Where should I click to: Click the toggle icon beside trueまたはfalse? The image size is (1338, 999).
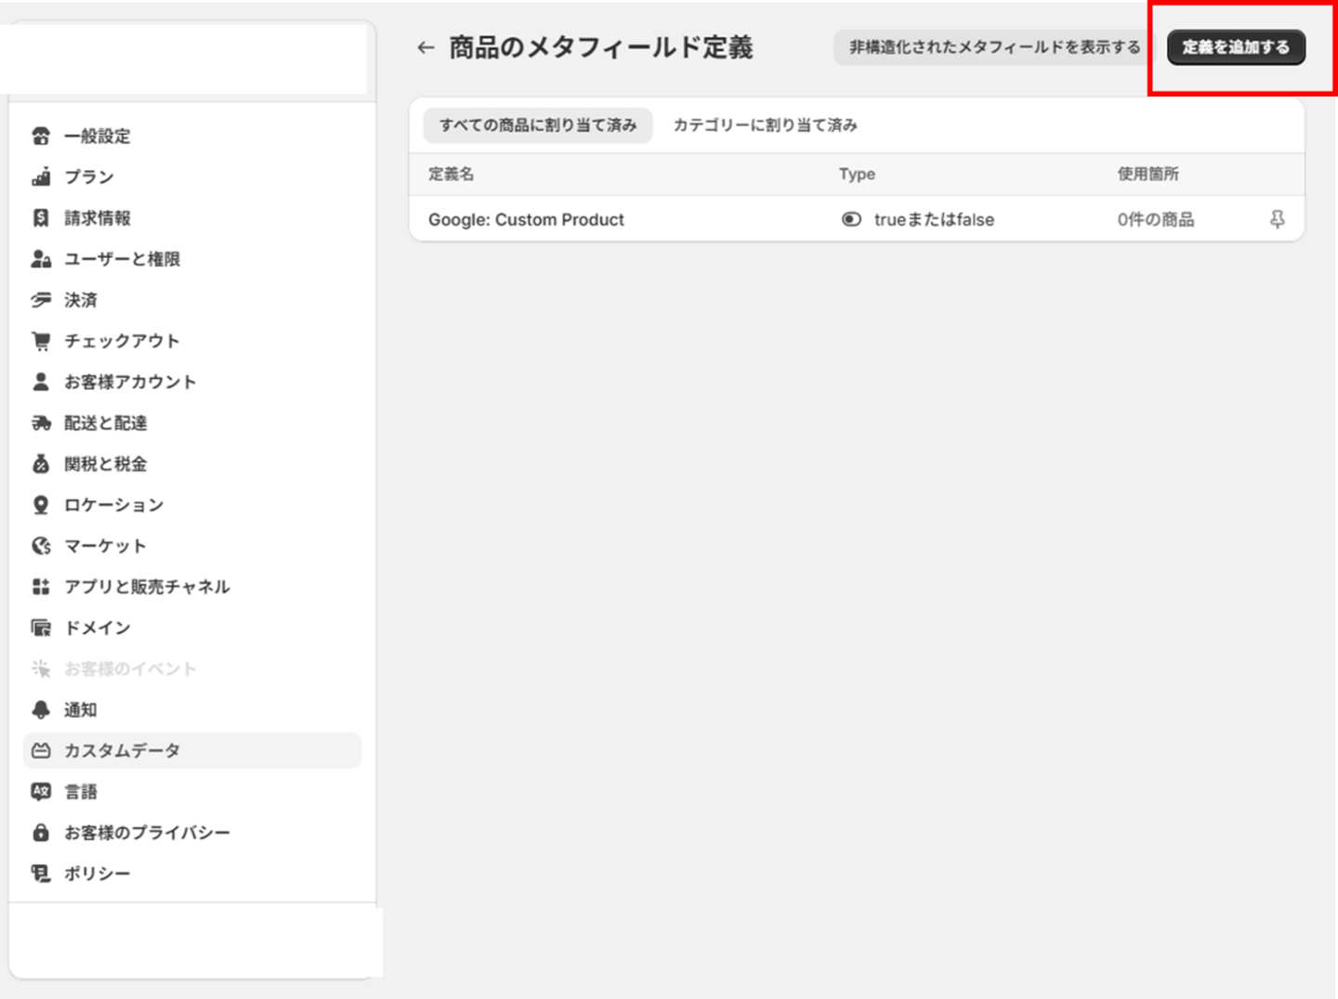point(851,220)
